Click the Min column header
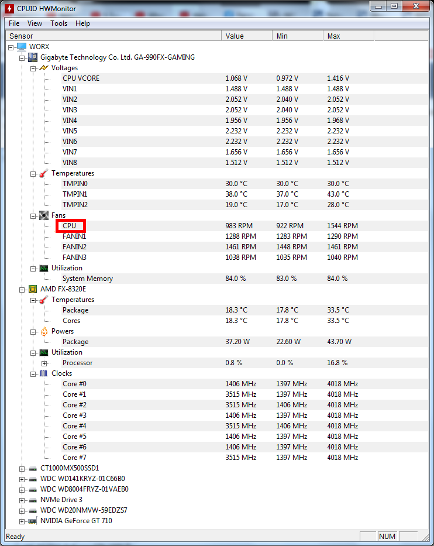Screen dimensions: 434x546 298,36
